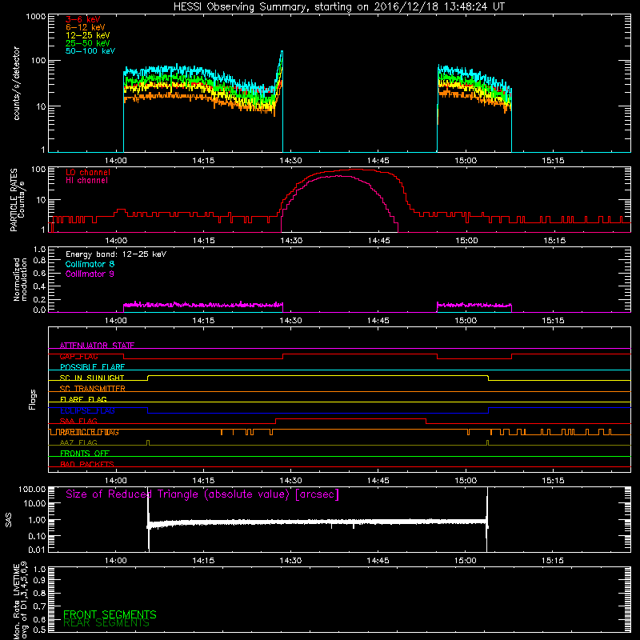Select the GAP_FLAG label
The image size is (640, 640).
(78, 356)
